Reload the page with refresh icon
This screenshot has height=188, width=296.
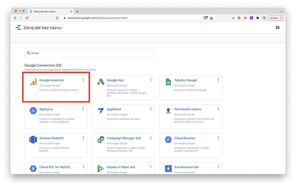tap(27, 18)
